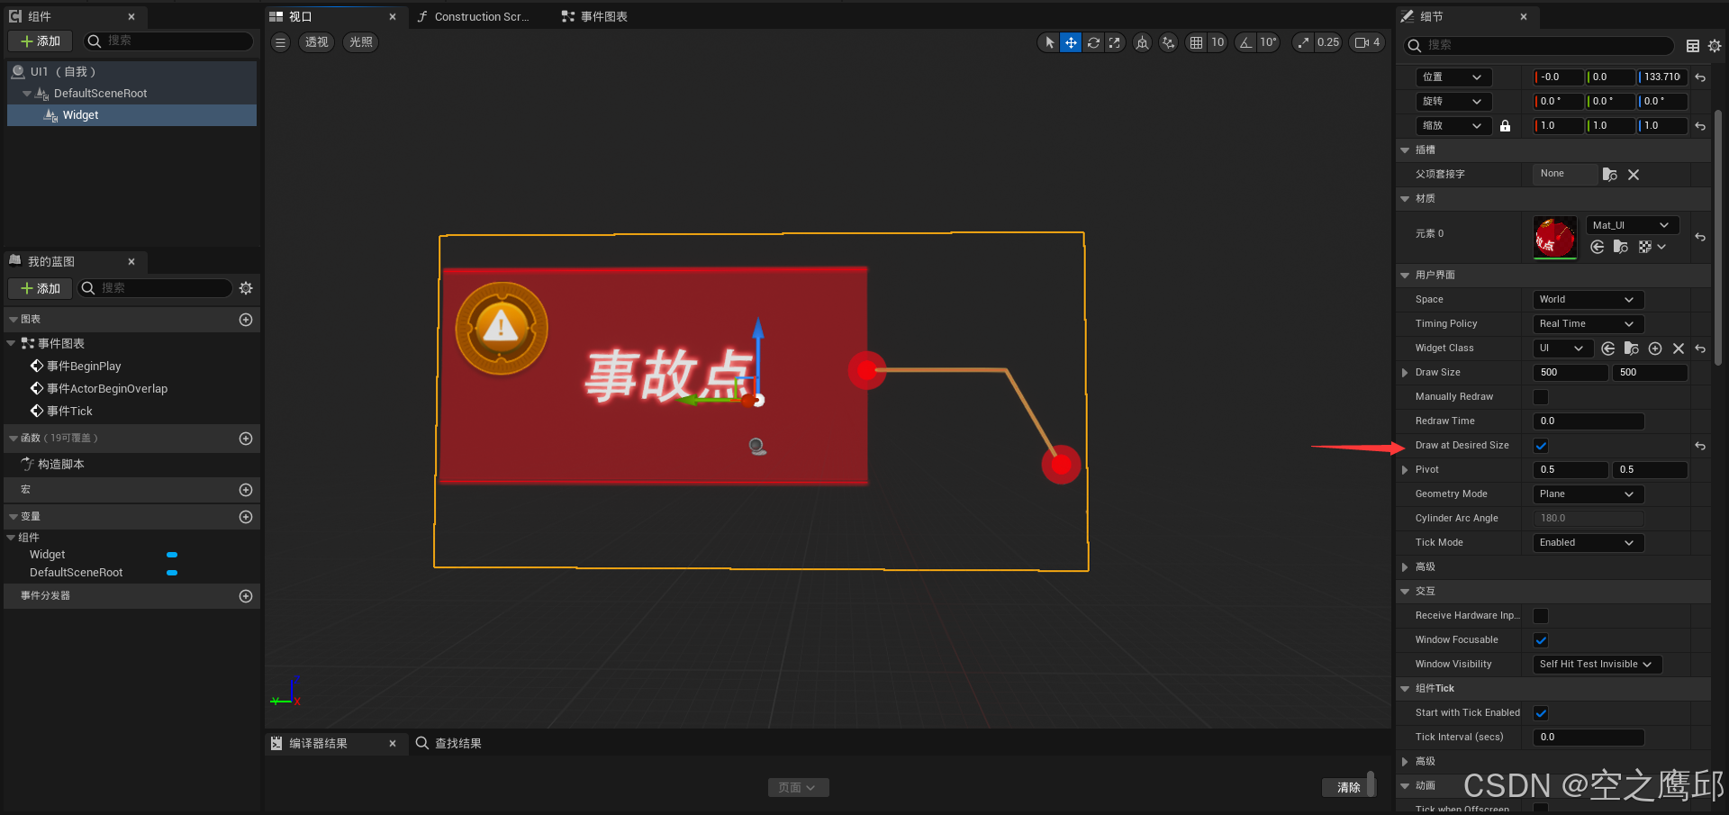Image resolution: width=1729 pixels, height=815 pixels.
Task: Click the 添加 button in the Components panel
Action: click(x=40, y=41)
